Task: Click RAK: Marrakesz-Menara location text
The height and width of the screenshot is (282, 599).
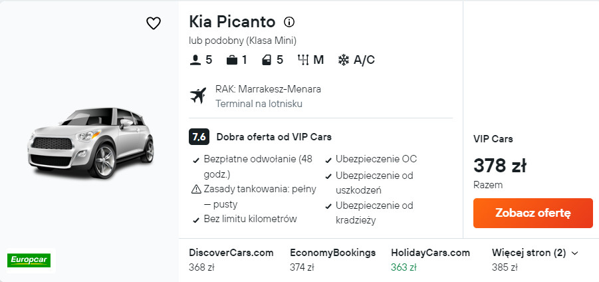Action: click(x=268, y=89)
